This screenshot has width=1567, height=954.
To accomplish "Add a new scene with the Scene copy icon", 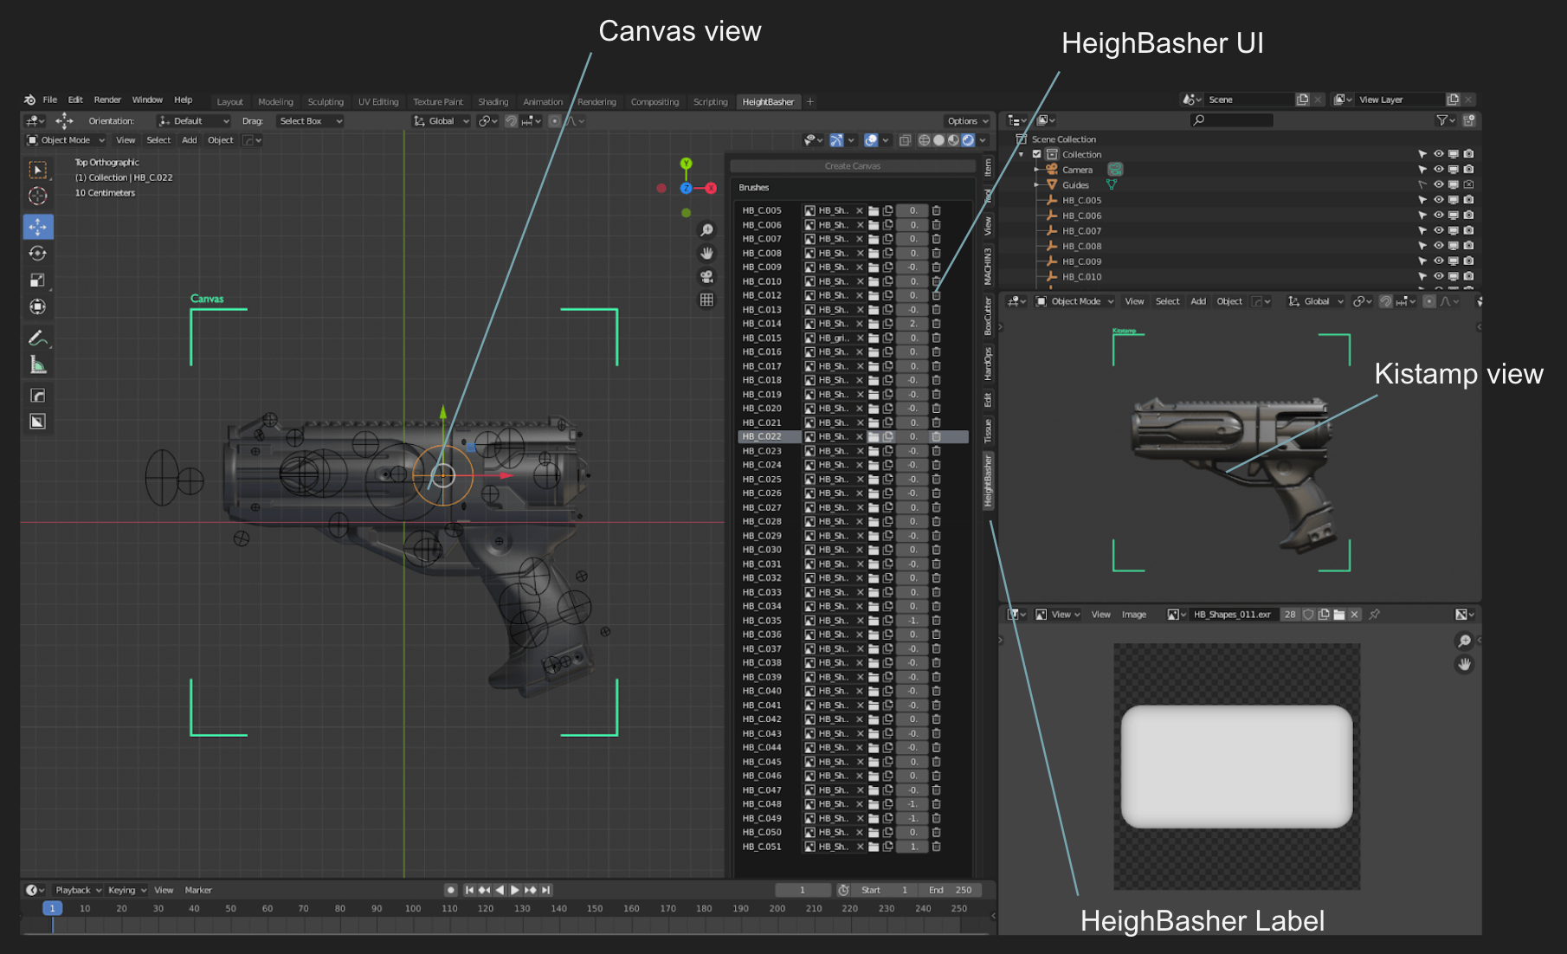I will 1302,100.
